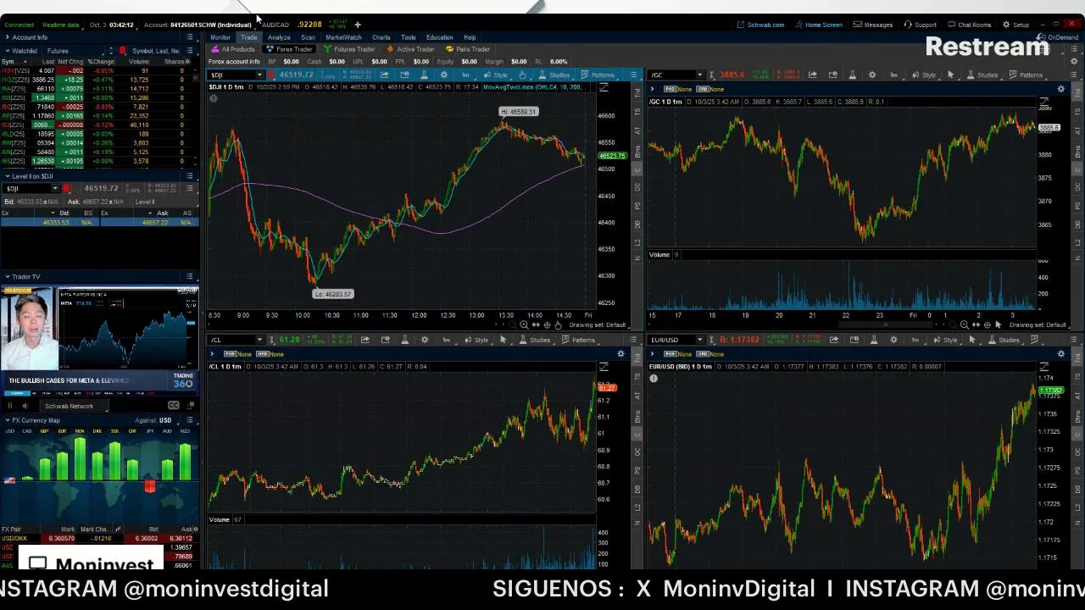Open Setup menu
The height and width of the screenshot is (610, 1085).
pyautogui.click(x=1015, y=25)
